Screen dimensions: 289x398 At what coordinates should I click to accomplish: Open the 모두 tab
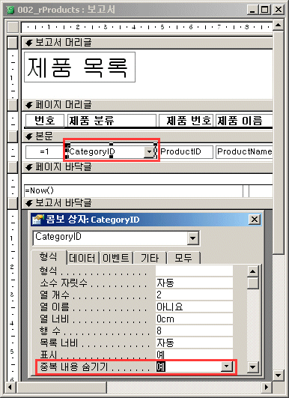pyautogui.click(x=183, y=258)
